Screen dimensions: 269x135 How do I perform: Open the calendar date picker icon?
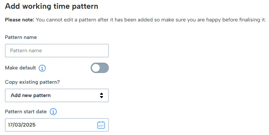pos(101,125)
